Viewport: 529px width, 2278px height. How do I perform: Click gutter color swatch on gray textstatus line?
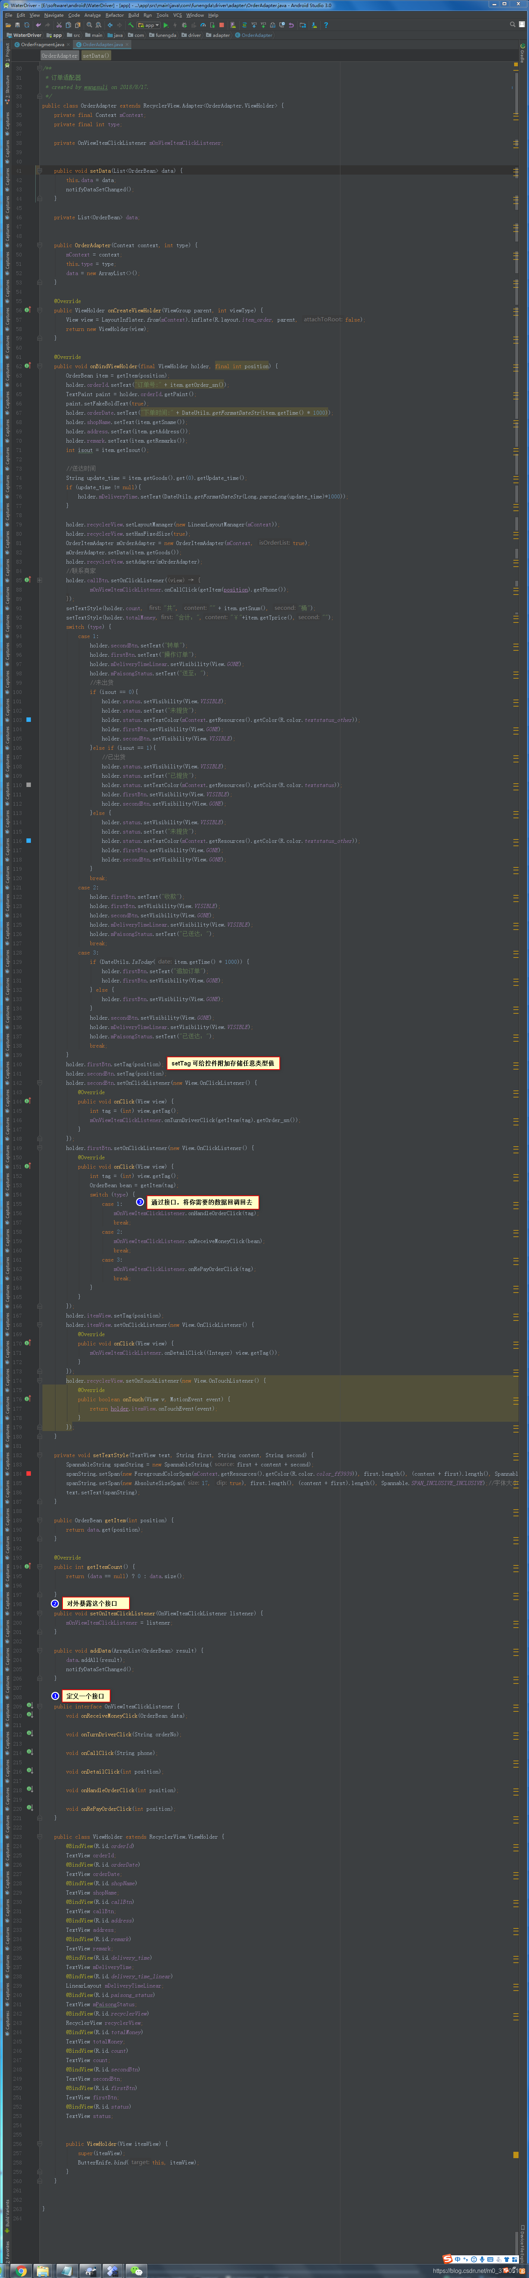(28, 784)
